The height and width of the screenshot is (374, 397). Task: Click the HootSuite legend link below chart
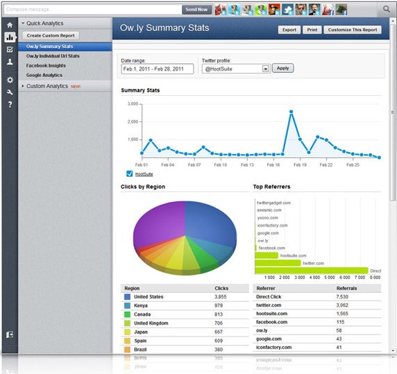click(144, 174)
